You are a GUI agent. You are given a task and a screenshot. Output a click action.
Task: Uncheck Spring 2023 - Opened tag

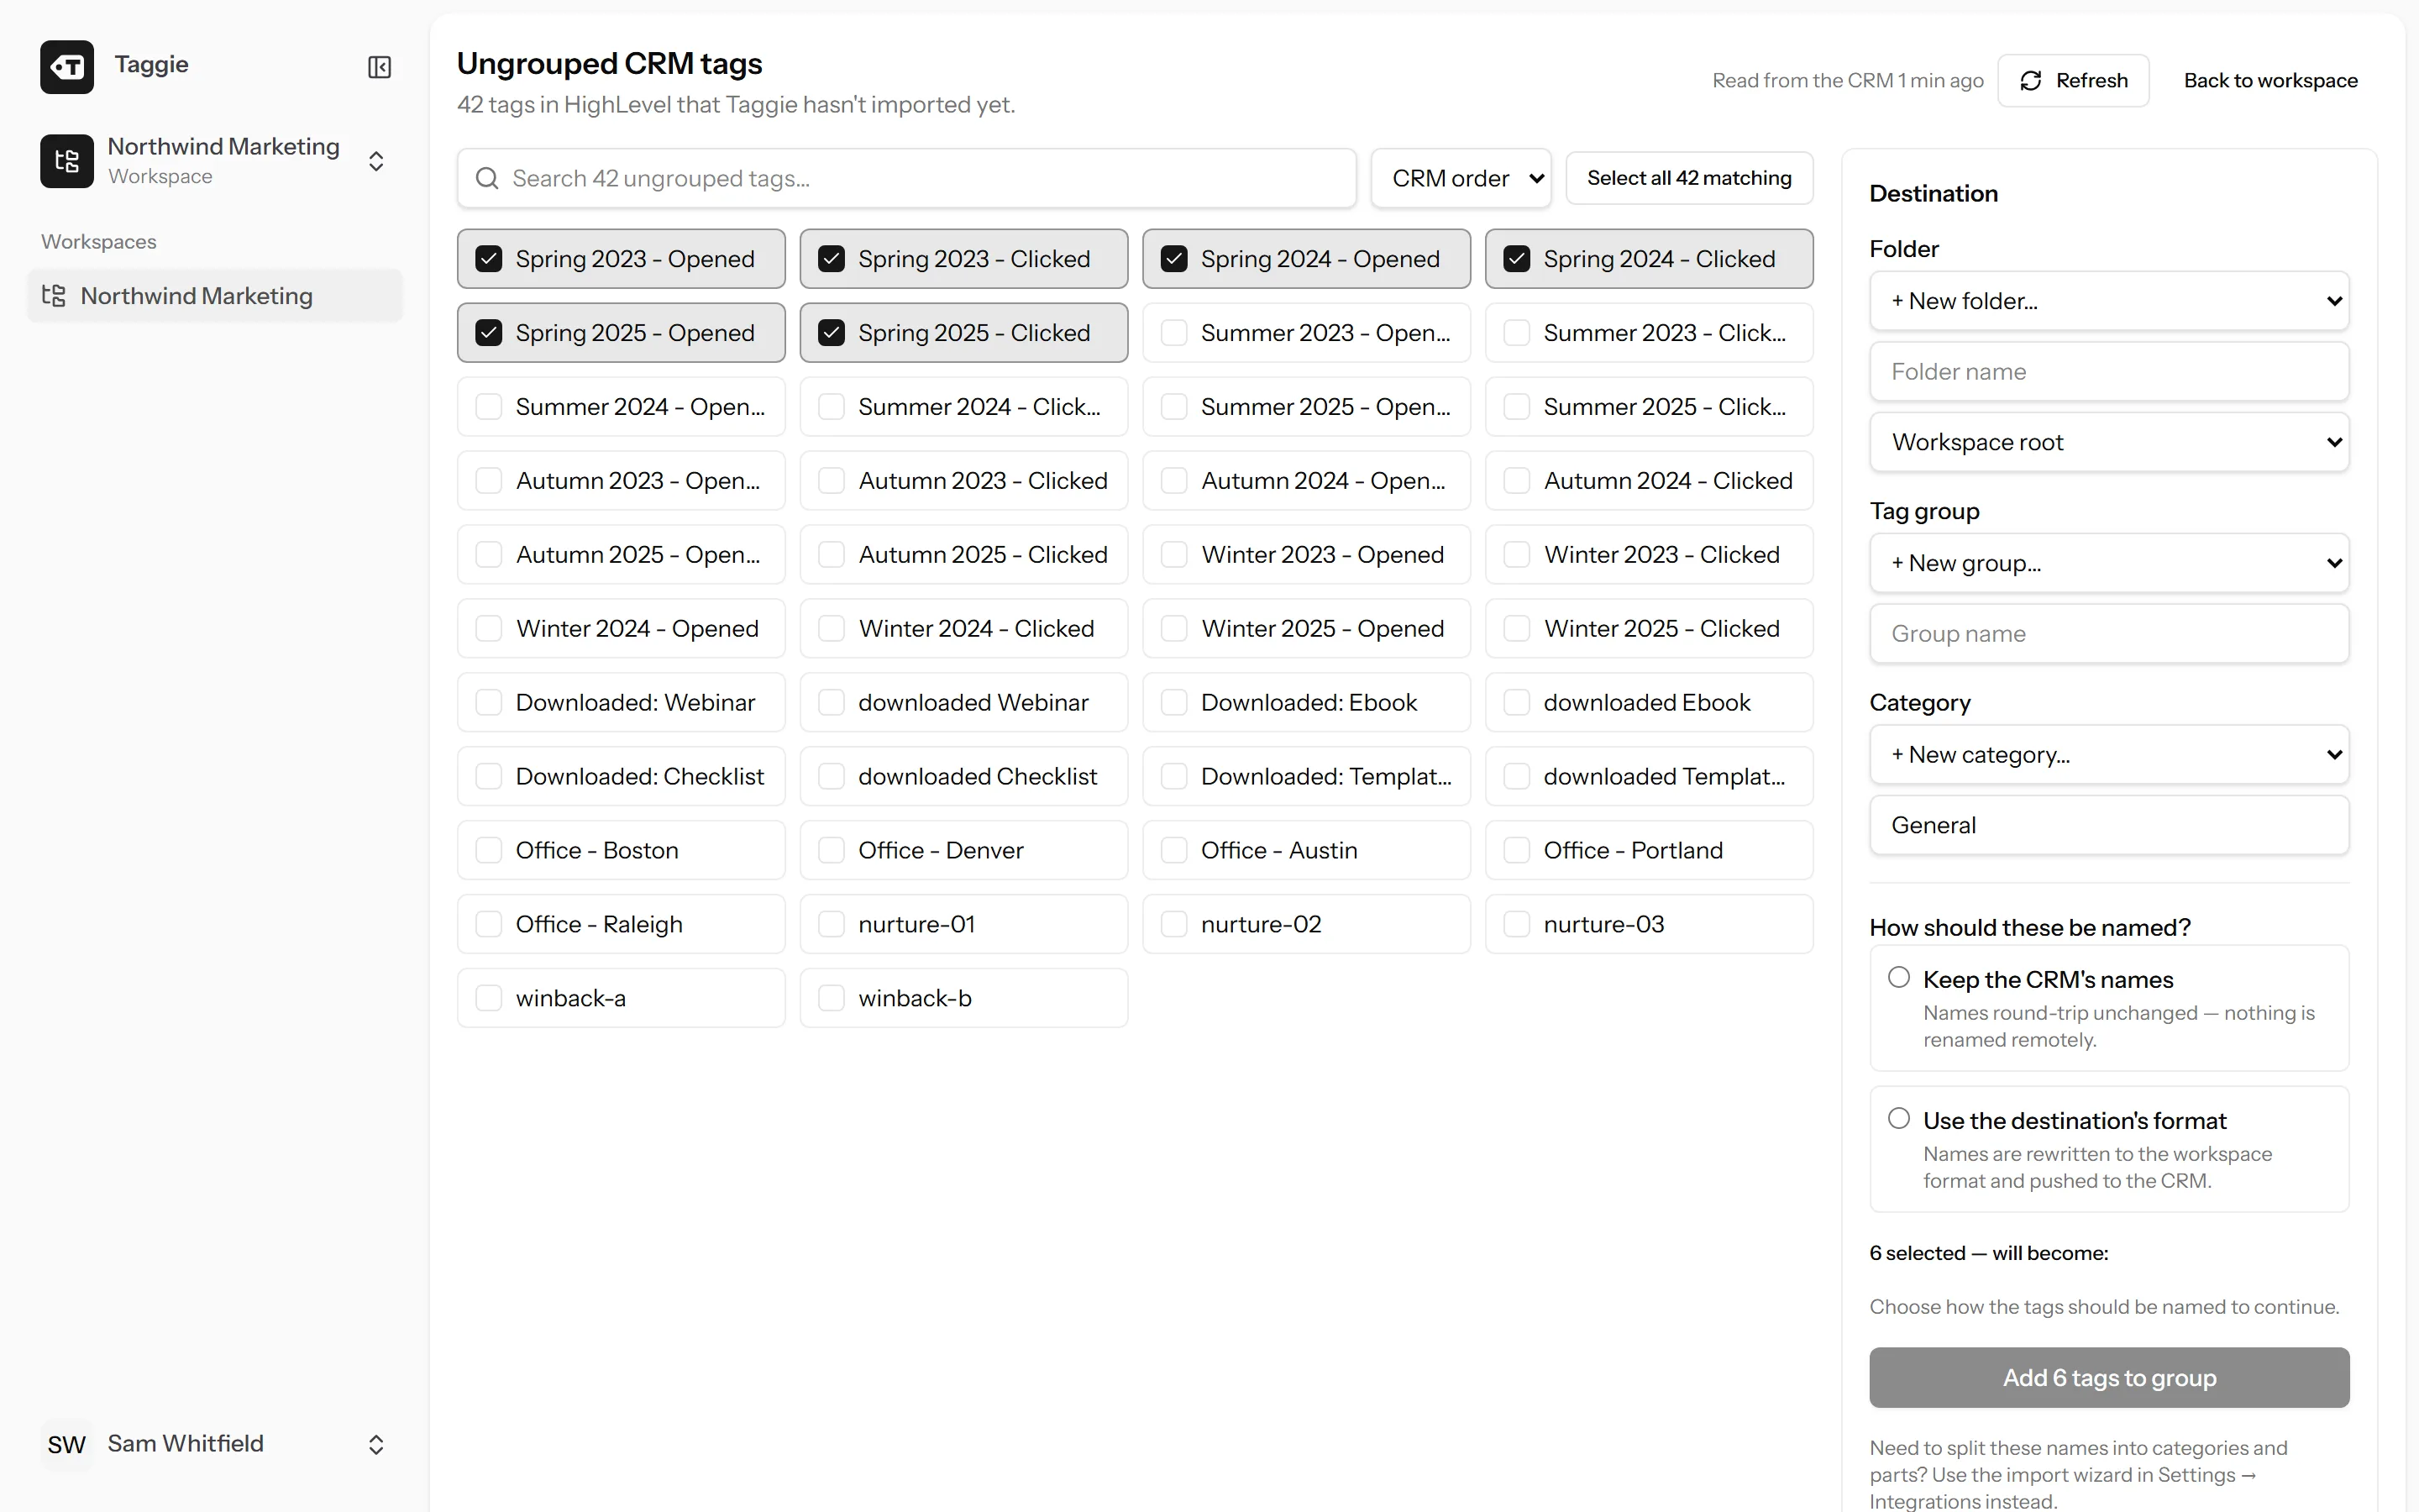tap(489, 259)
